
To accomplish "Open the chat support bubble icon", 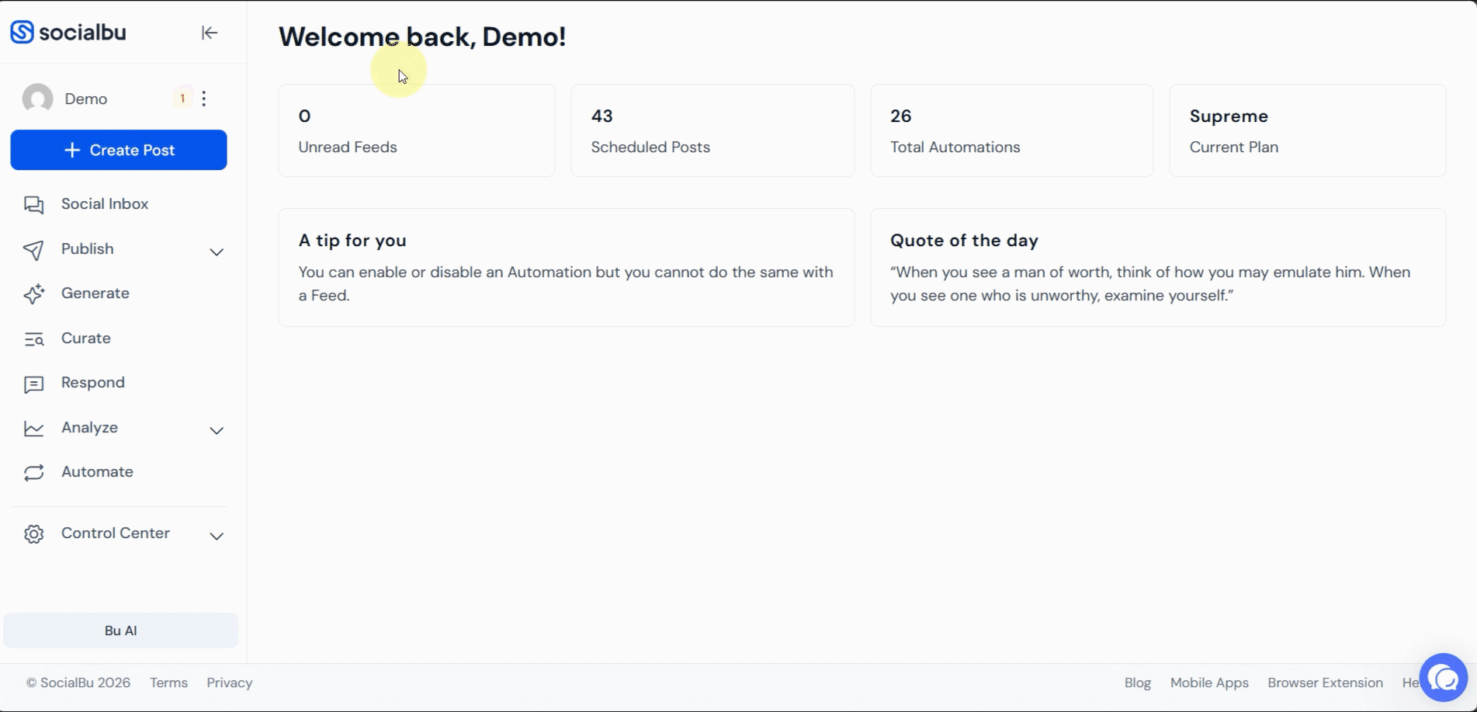I will coord(1443,677).
